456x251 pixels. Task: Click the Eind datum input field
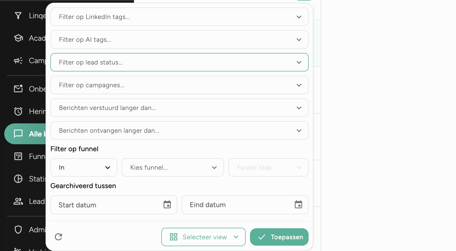(x=236, y=204)
